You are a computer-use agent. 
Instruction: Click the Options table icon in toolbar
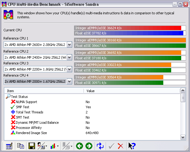9,146
